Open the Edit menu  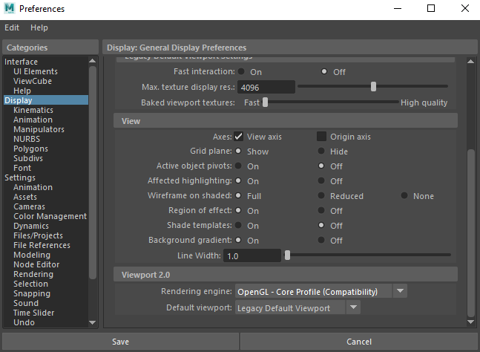pyautogui.click(x=12, y=27)
